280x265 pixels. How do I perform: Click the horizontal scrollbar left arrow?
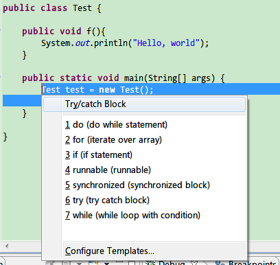[x=7, y=246]
